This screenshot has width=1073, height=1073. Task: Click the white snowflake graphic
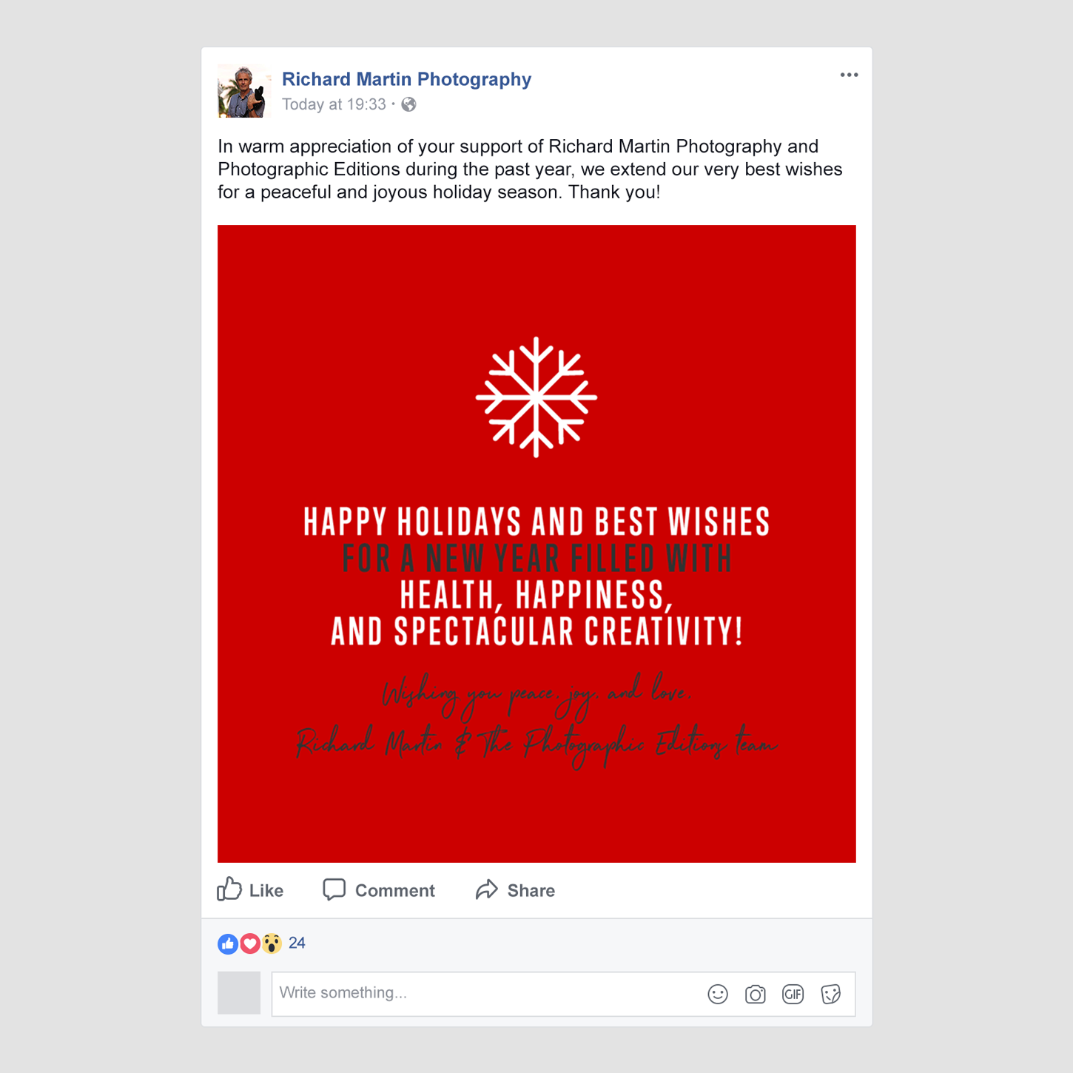coord(536,397)
